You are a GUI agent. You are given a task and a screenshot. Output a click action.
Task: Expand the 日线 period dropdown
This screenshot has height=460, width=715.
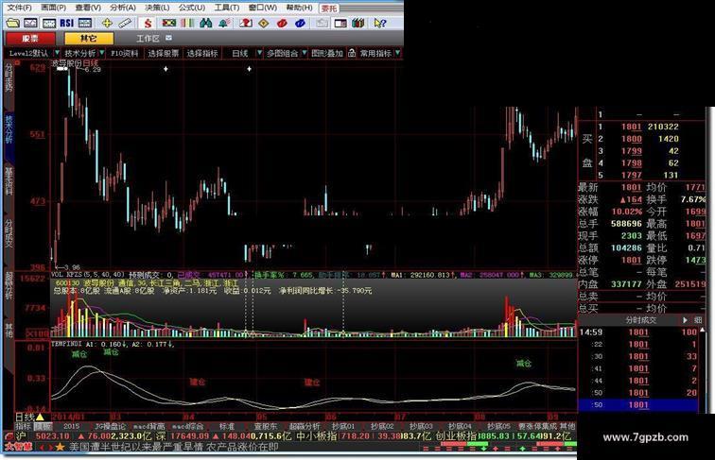coord(259,53)
